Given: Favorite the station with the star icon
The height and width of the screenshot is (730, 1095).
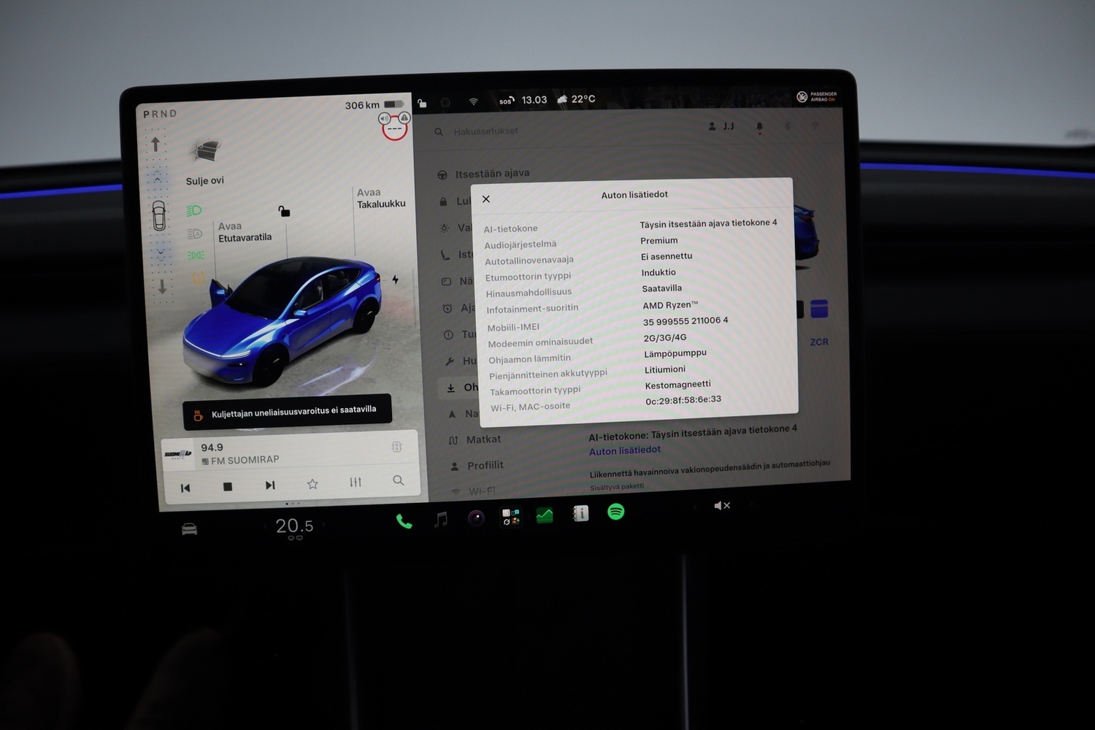Looking at the screenshot, I should pyautogui.click(x=312, y=483).
